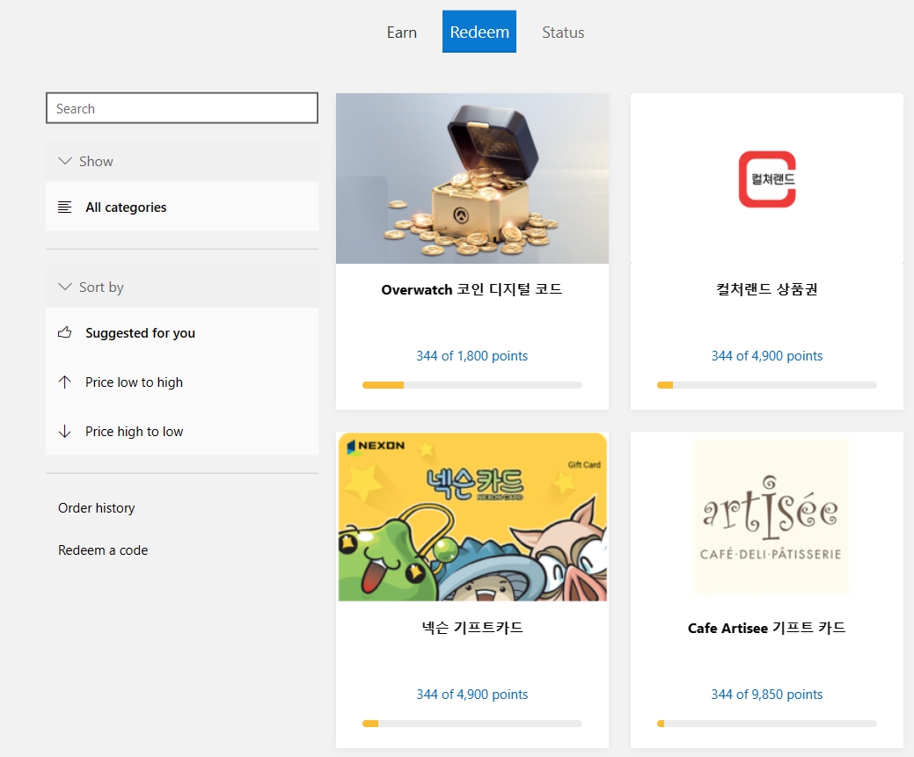The width and height of the screenshot is (914, 757).
Task: Click the up arrow sort icon
Action: tap(65, 382)
